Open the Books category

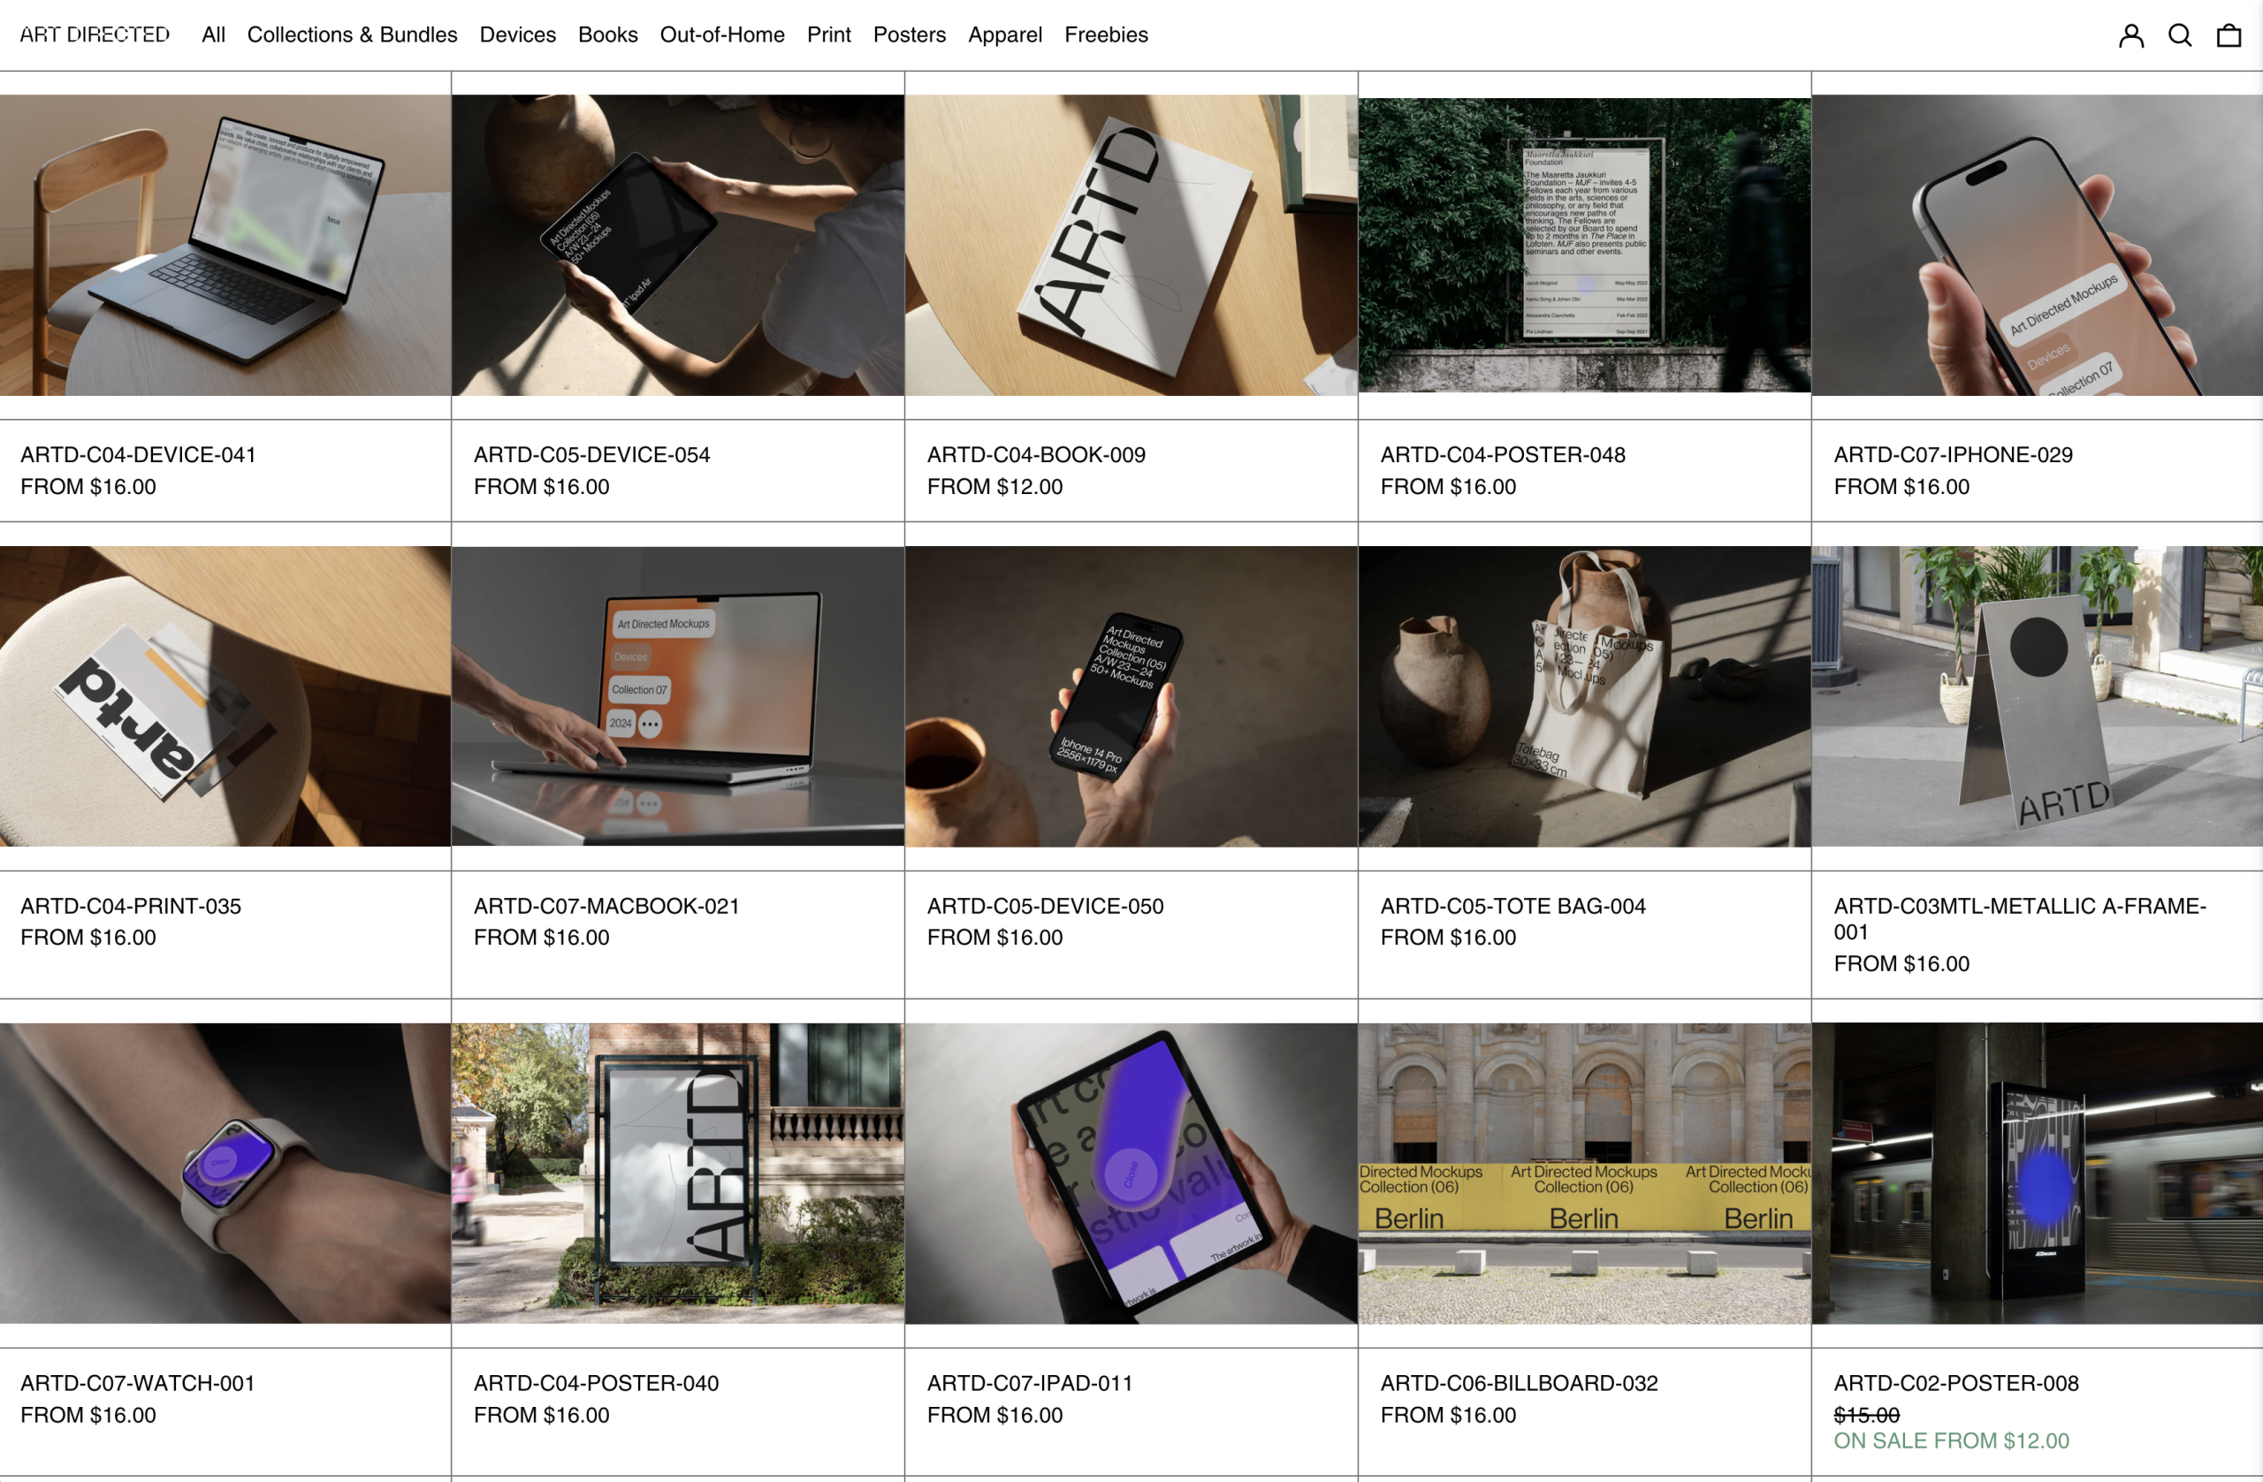click(x=607, y=35)
